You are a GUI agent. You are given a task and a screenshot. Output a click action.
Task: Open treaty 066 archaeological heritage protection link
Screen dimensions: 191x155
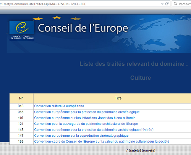87,112
